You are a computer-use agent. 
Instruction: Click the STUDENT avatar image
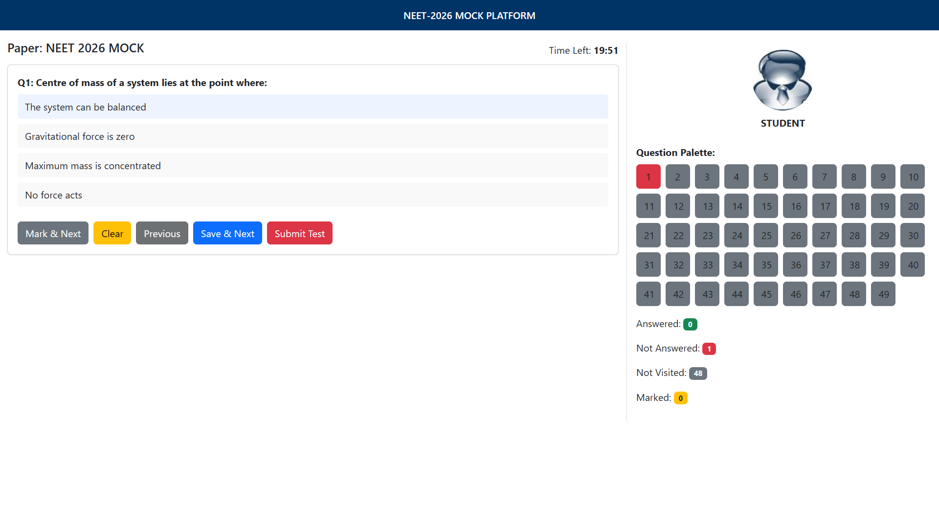point(782,80)
